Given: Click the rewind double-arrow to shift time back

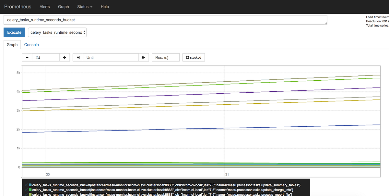Looking at the screenshot, I should (78, 57).
